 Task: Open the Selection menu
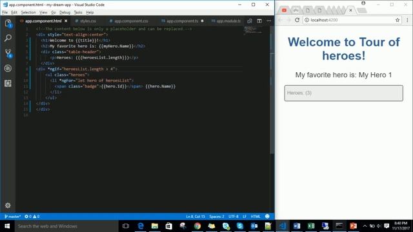coord(28,12)
